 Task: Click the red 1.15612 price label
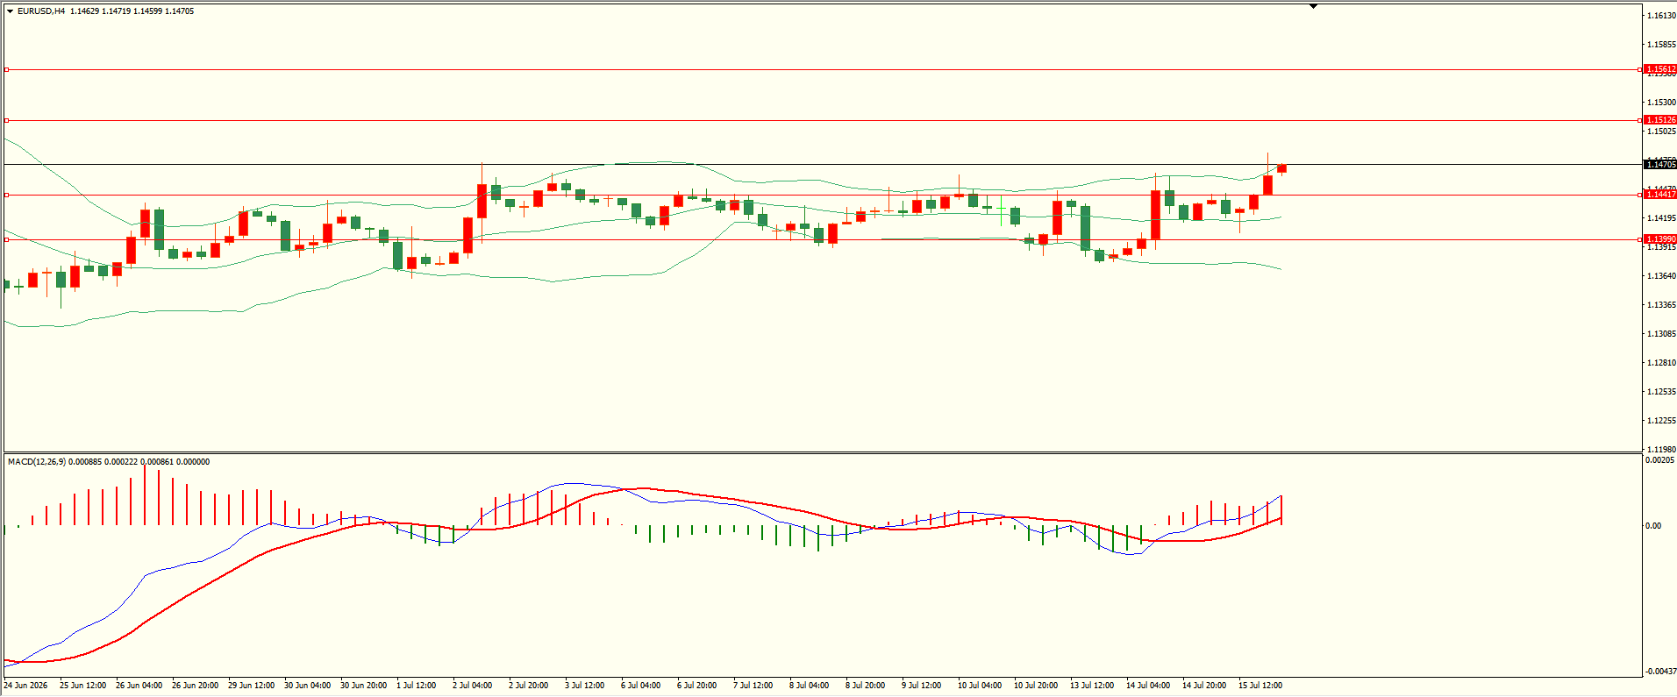point(1660,69)
